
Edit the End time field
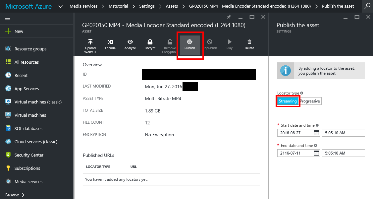tap(343, 153)
